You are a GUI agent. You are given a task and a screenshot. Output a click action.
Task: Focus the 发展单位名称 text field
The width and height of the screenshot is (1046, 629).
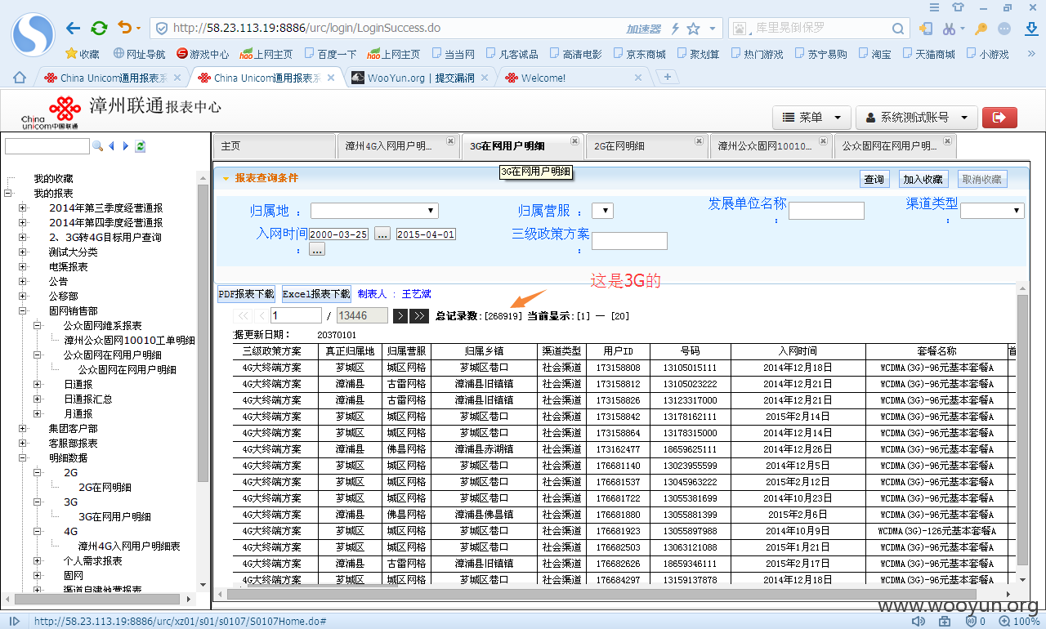826,211
